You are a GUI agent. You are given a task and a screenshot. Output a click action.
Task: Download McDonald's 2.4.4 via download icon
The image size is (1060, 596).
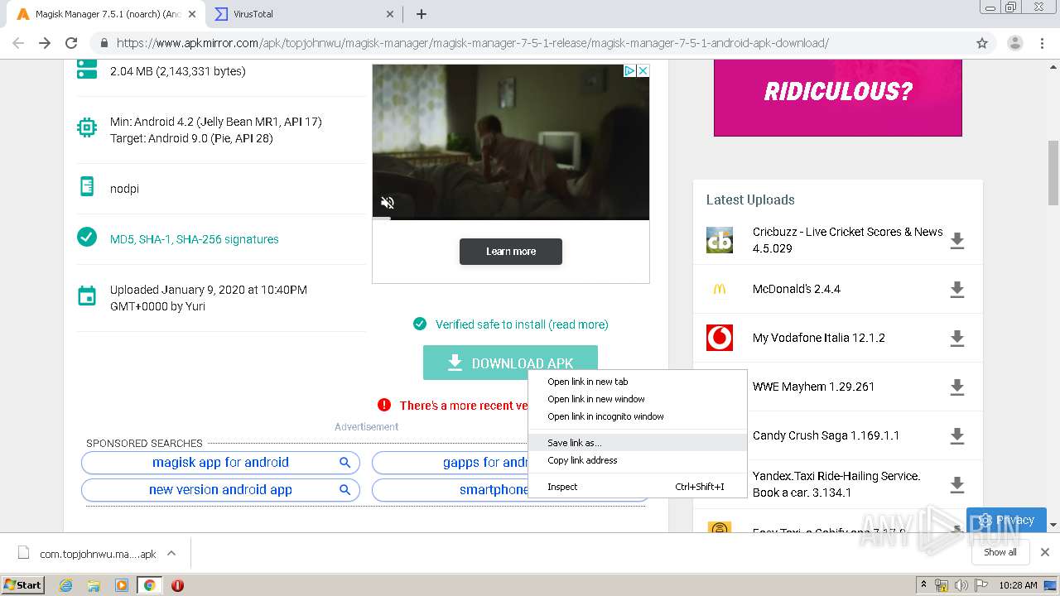957,290
